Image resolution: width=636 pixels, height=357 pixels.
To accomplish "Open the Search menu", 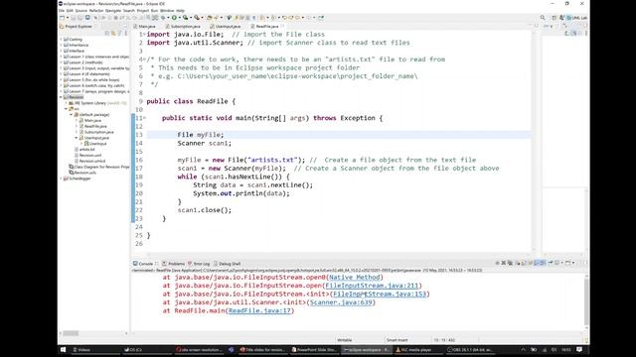I will [x=129, y=11].
